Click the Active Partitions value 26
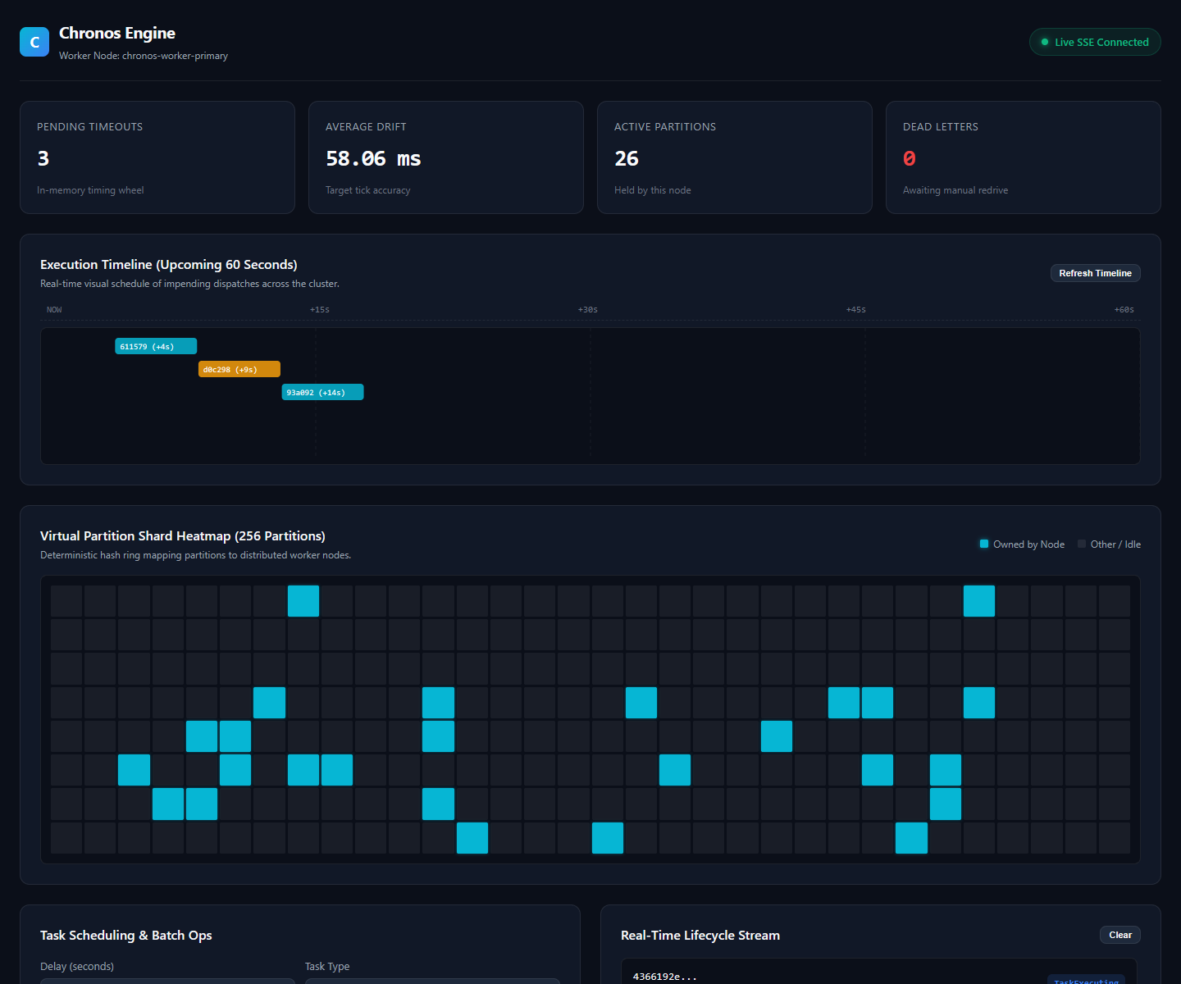Viewport: 1181px width, 984px height. coord(627,158)
